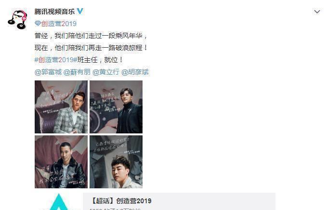Click the super topic card follower count line
Viewport: 327px width, 210px height.
pos(115,209)
